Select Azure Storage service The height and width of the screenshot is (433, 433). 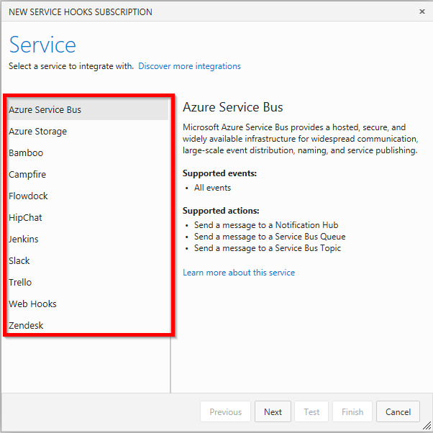click(88, 131)
